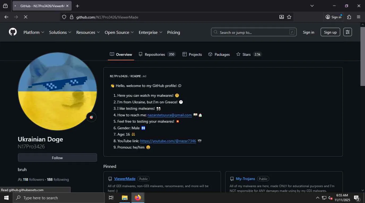Open the global navigation settings icon beside Sign up
The image size is (365, 203).
(347, 32)
